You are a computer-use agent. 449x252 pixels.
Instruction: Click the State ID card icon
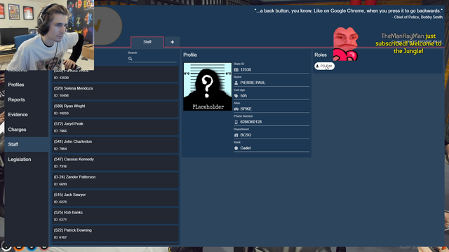(x=236, y=70)
